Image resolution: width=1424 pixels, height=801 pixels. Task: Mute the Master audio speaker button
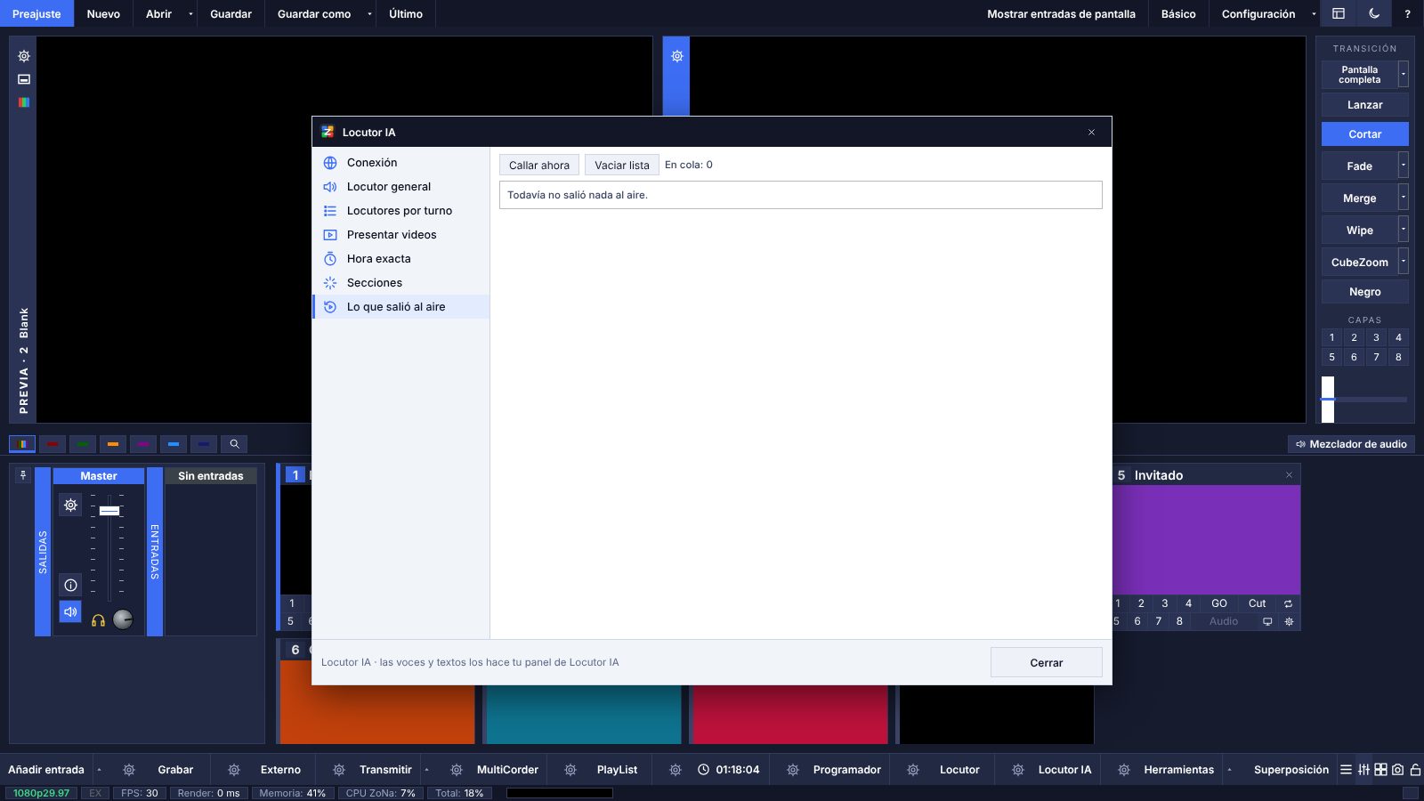tap(70, 612)
